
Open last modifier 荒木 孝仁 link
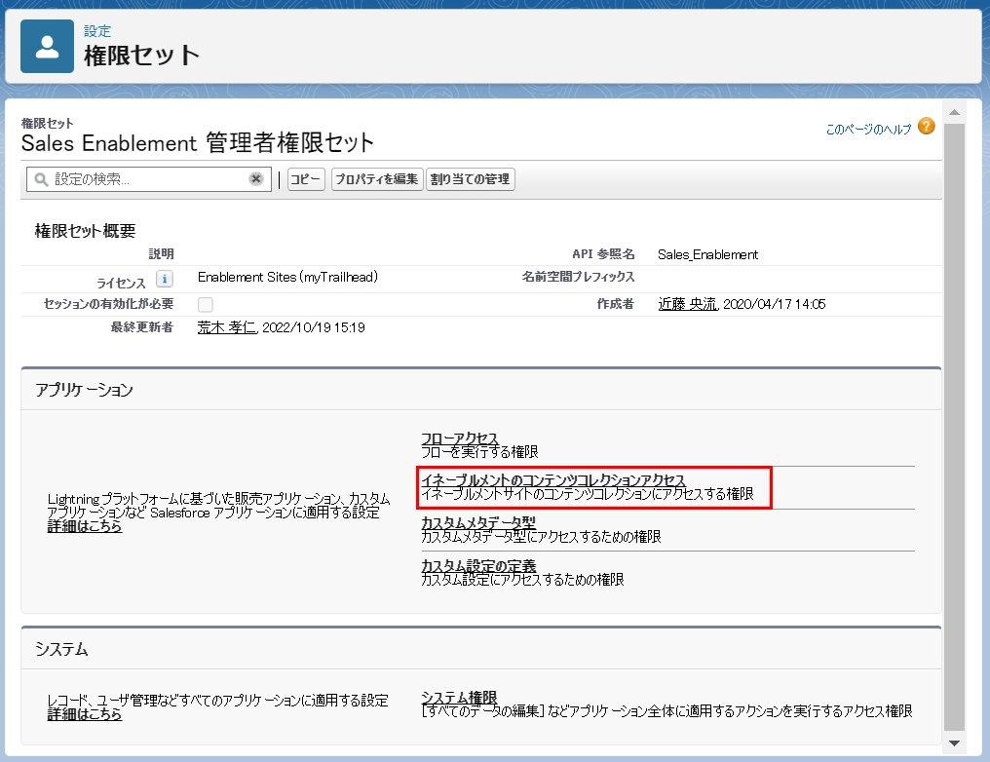pyautogui.click(x=227, y=327)
